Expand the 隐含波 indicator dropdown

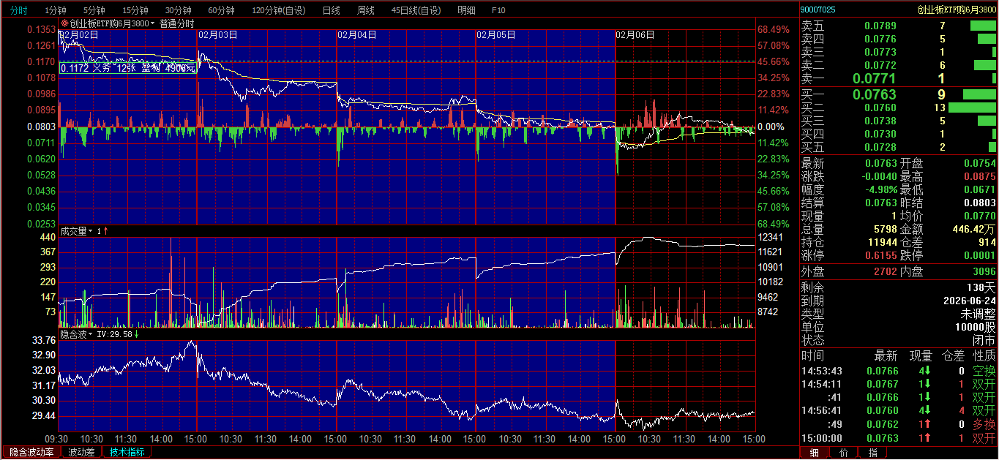pos(91,334)
